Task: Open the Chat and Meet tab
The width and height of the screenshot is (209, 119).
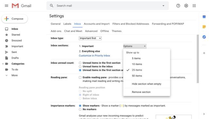Action: click(x=73, y=31)
